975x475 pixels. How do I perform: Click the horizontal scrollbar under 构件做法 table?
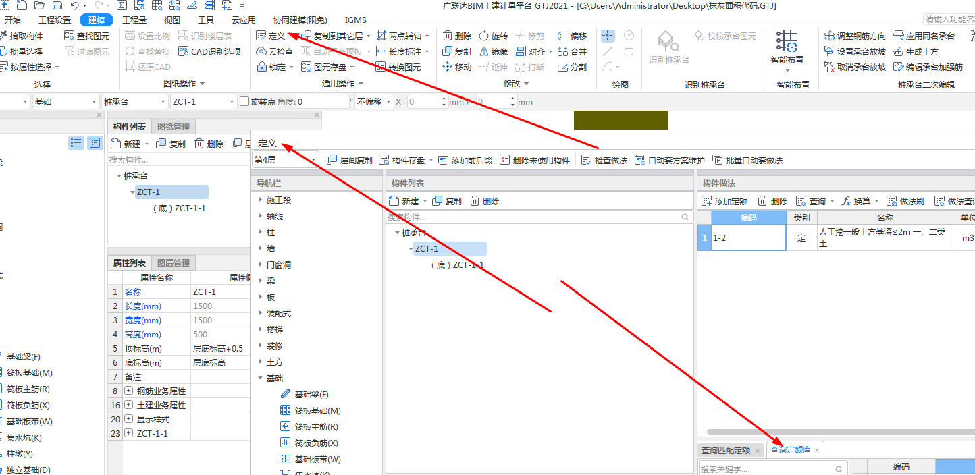pos(840,431)
